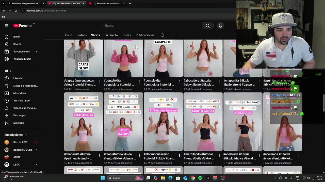Screen dimensions: 325x182
Task: Open the CHAPARRITA short thumbnail
Action: tap(84, 122)
